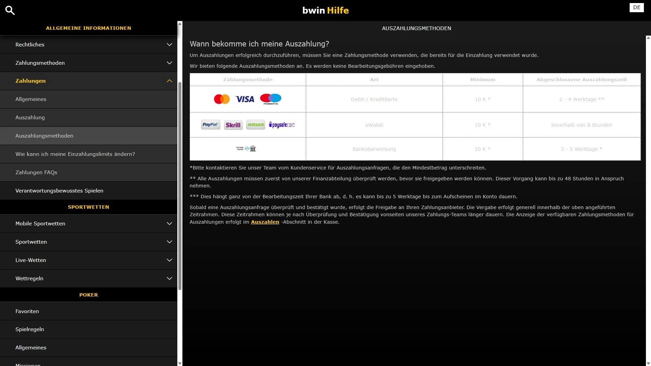This screenshot has height=366, width=651.
Task: Click the Maestro logo
Action: point(271,99)
